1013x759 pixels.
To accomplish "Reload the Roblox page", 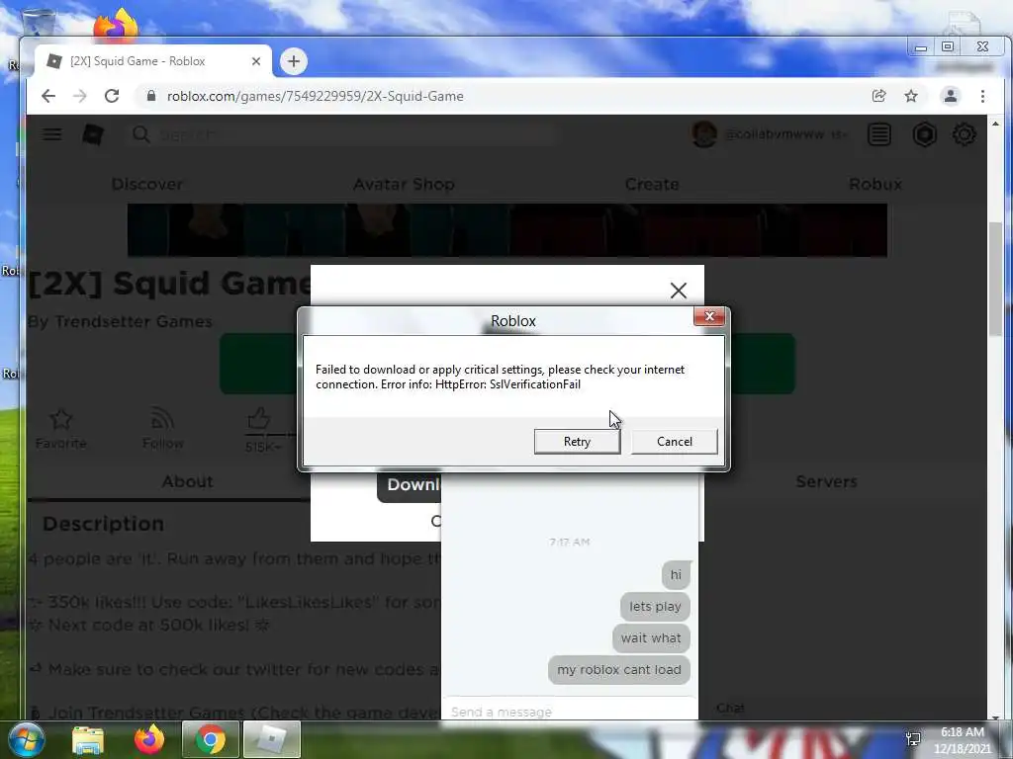I will (x=112, y=96).
